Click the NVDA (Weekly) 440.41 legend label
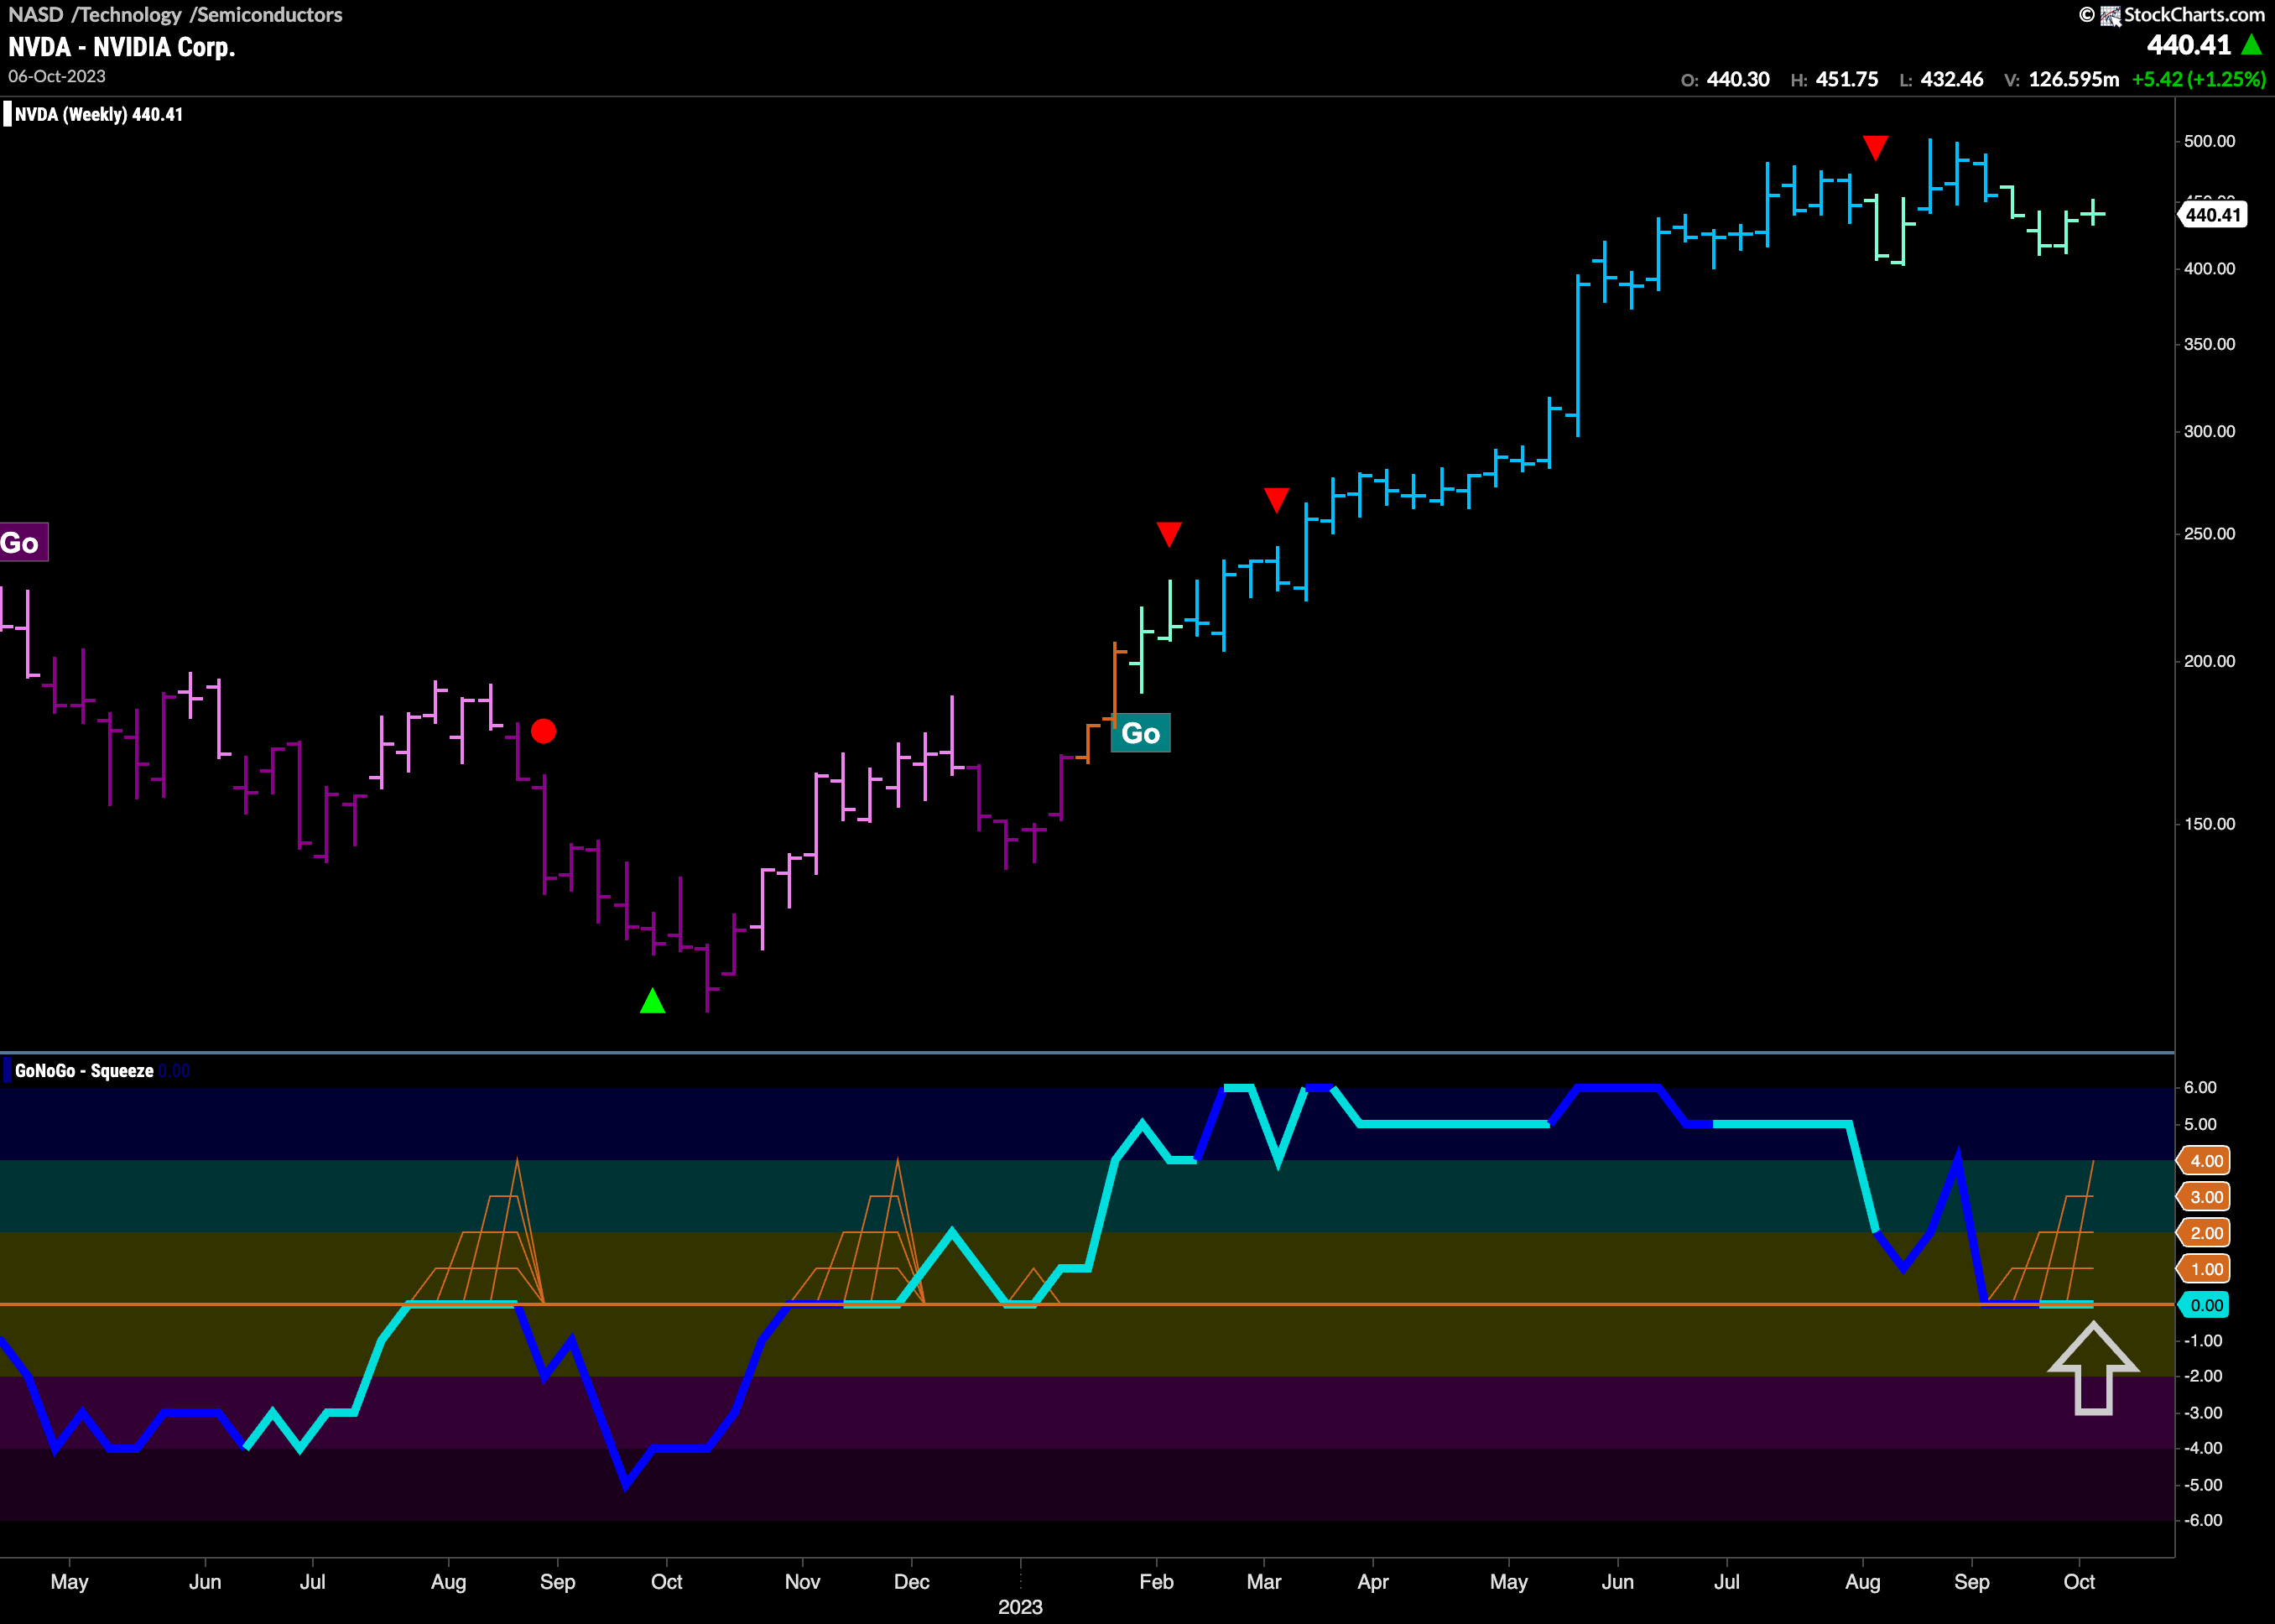Viewport: 2275px width, 1624px height. click(99, 114)
